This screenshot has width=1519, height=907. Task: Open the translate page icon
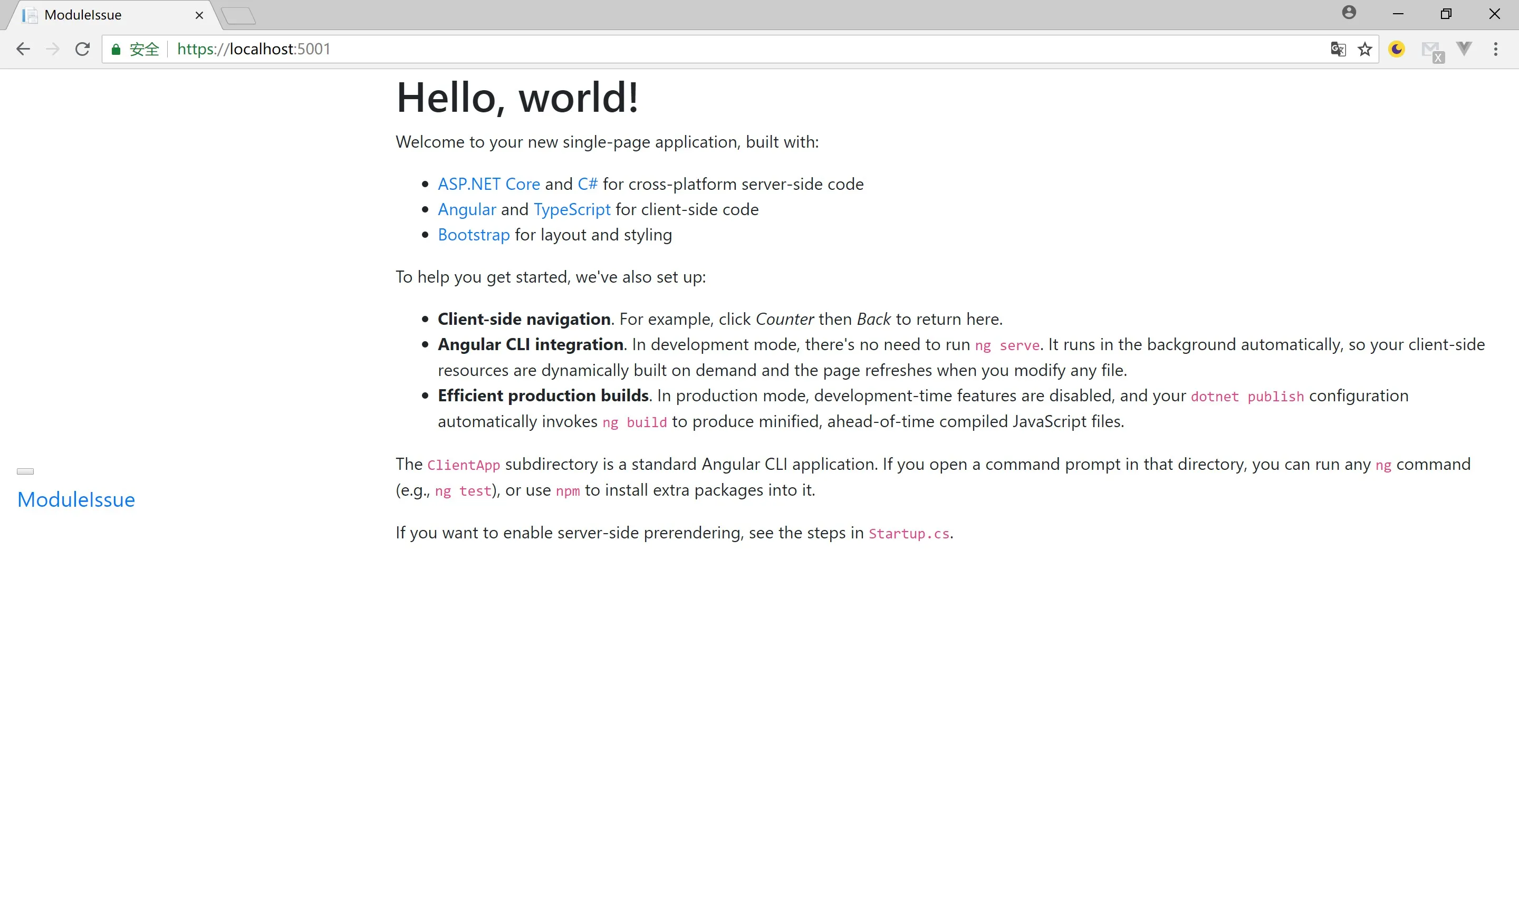(x=1338, y=49)
